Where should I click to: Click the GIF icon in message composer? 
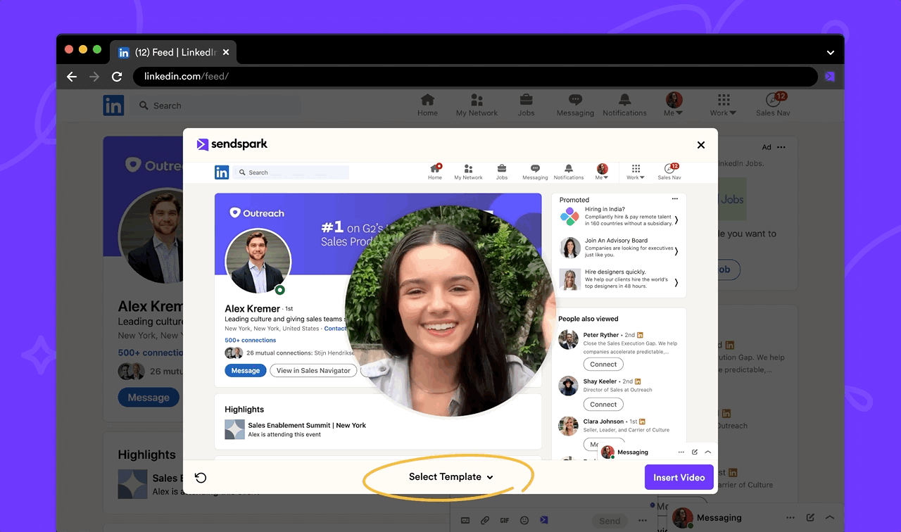coord(504,521)
